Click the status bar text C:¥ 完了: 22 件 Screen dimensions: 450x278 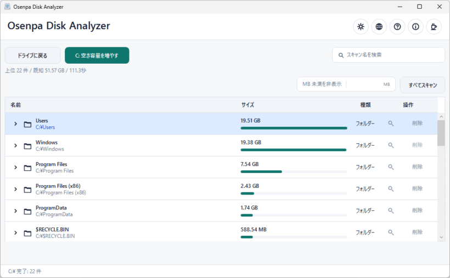25,271
